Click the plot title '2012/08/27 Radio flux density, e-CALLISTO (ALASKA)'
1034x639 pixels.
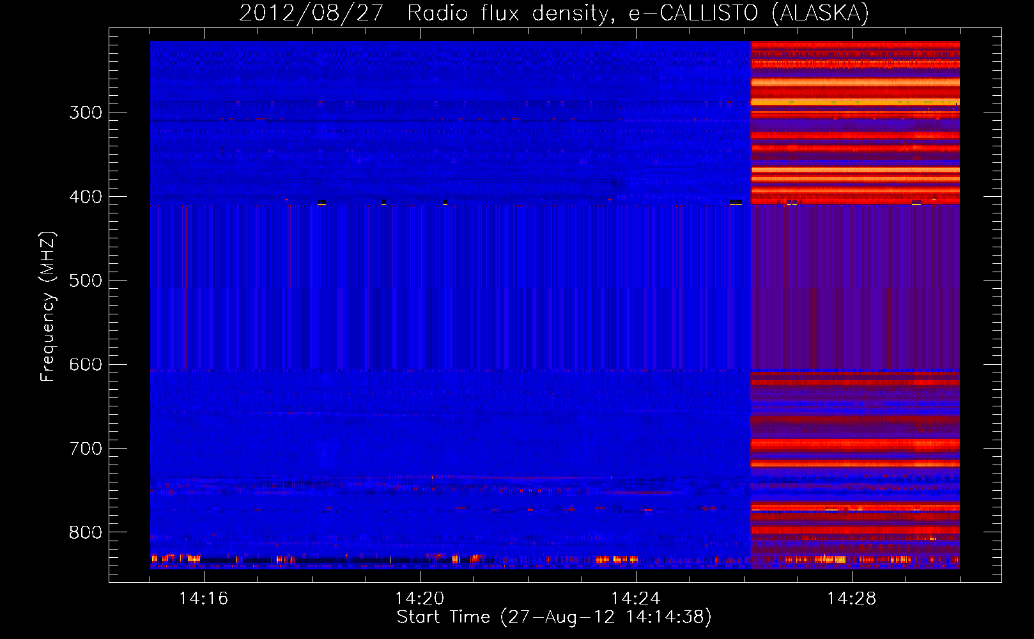coord(554,13)
